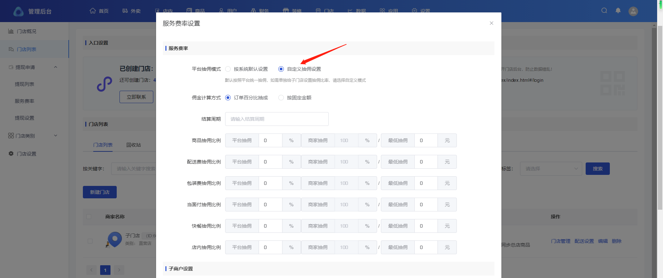Click the 门店设置 gear icon in sidebar

(x=11, y=153)
